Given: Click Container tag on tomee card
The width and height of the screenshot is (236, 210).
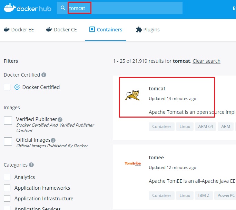Looking at the screenshot, I should [162, 196].
